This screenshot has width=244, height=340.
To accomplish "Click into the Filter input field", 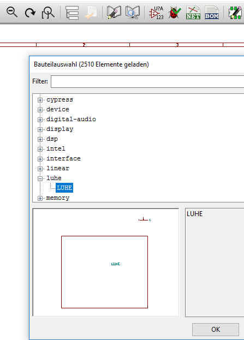I will coord(147,81).
